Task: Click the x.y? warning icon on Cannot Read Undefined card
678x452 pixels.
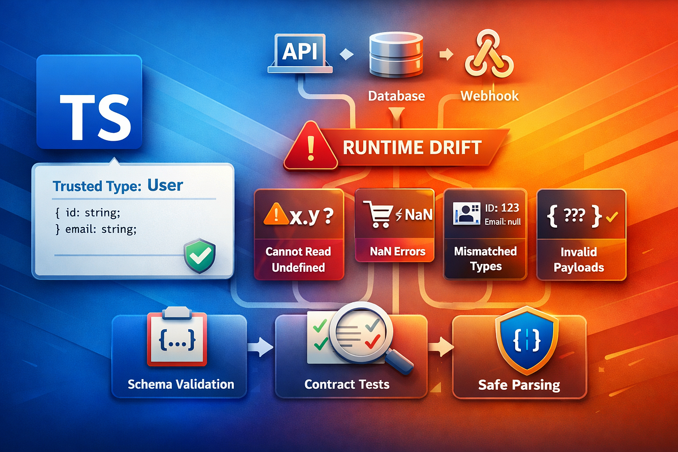Action: [x=299, y=215]
